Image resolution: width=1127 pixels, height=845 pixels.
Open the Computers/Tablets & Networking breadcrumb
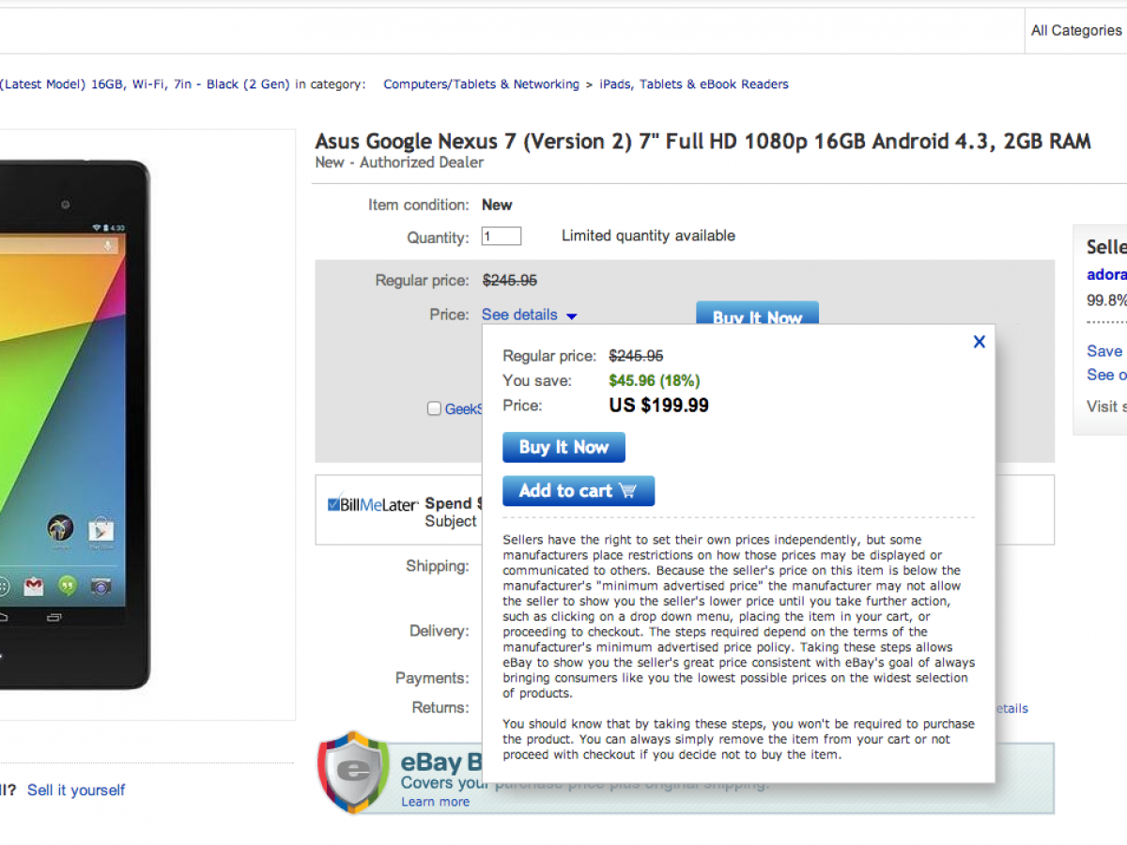click(481, 84)
